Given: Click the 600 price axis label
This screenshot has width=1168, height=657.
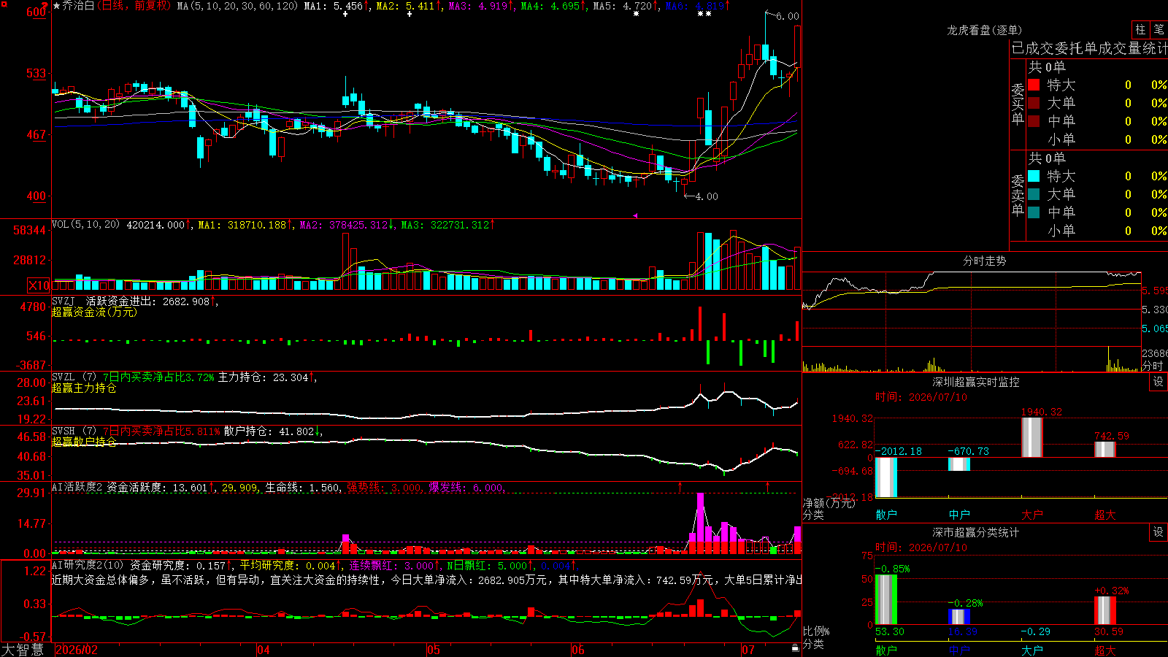Looking at the screenshot, I should (36, 12).
